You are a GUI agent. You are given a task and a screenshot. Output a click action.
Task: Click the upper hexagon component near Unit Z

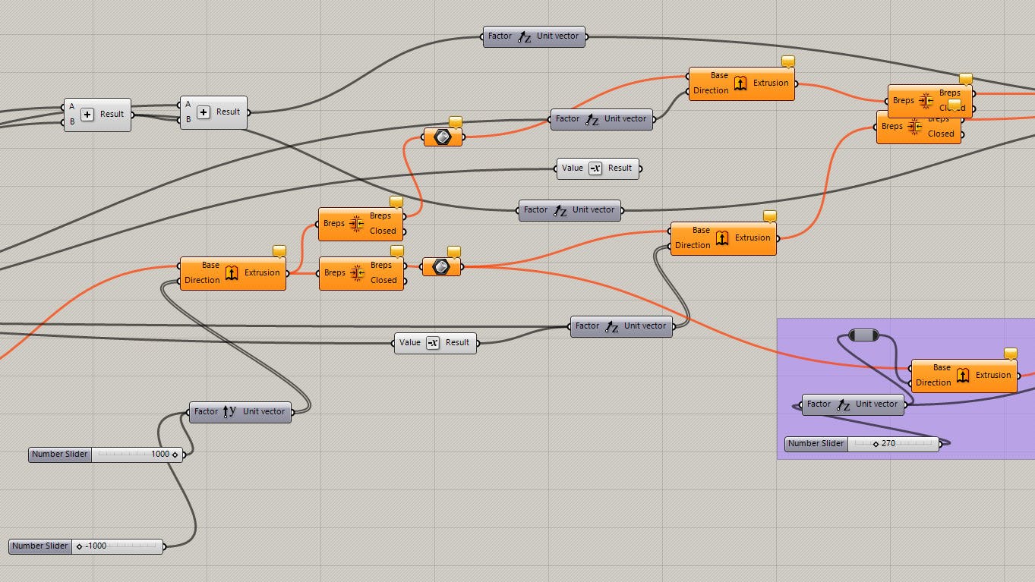tap(443, 137)
